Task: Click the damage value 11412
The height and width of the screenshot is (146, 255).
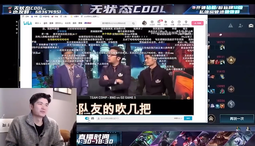Action: point(220,72)
